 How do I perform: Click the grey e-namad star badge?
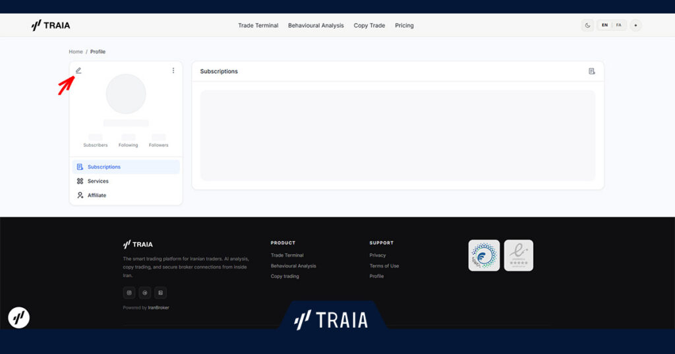coord(519,255)
